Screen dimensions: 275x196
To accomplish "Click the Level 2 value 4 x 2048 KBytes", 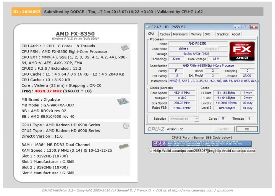I will point(226,103).
